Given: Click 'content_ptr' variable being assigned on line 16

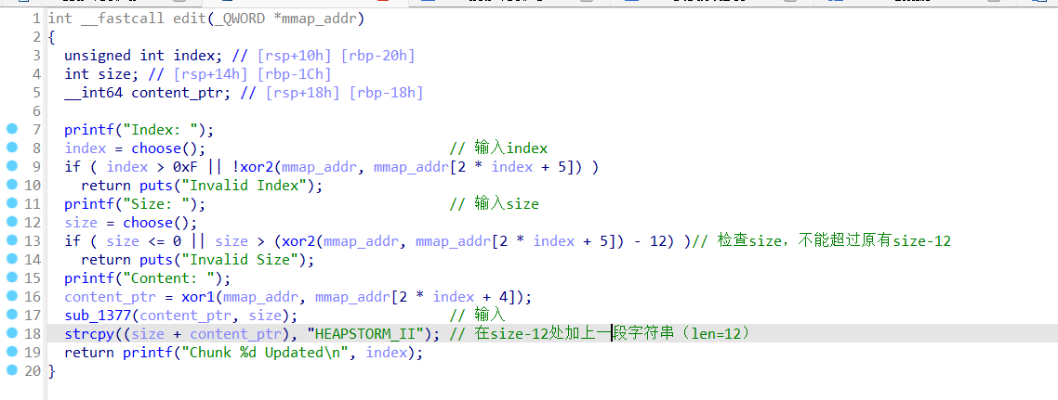Looking at the screenshot, I should pyautogui.click(x=110, y=296).
